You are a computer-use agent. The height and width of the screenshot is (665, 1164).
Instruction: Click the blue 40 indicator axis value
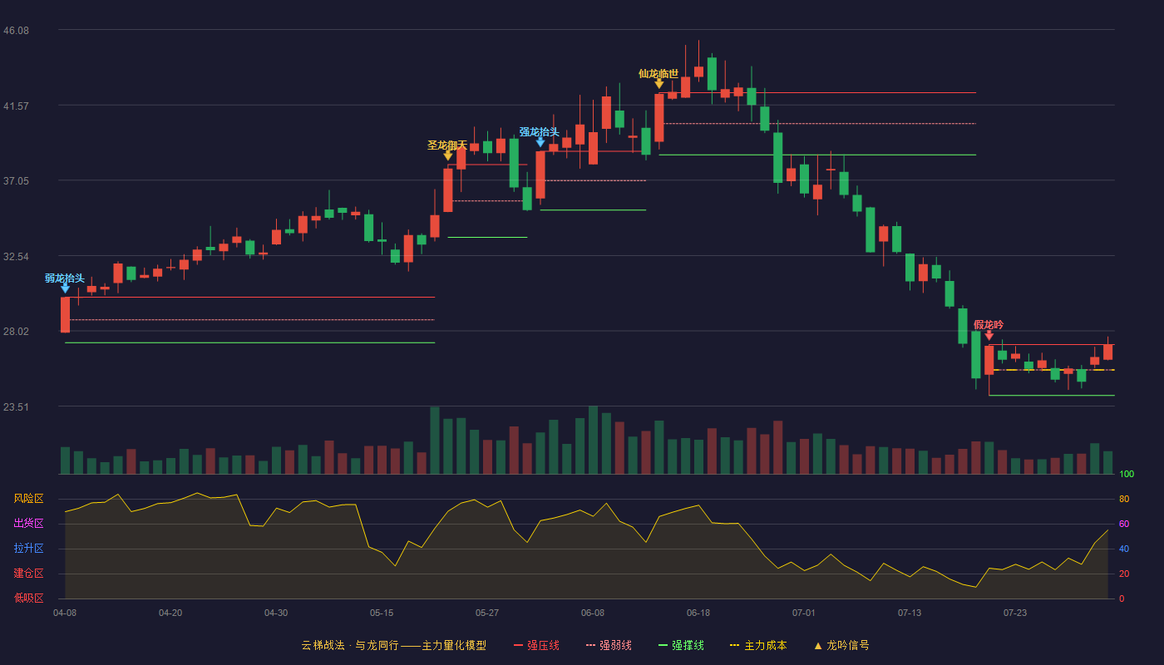(1124, 549)
